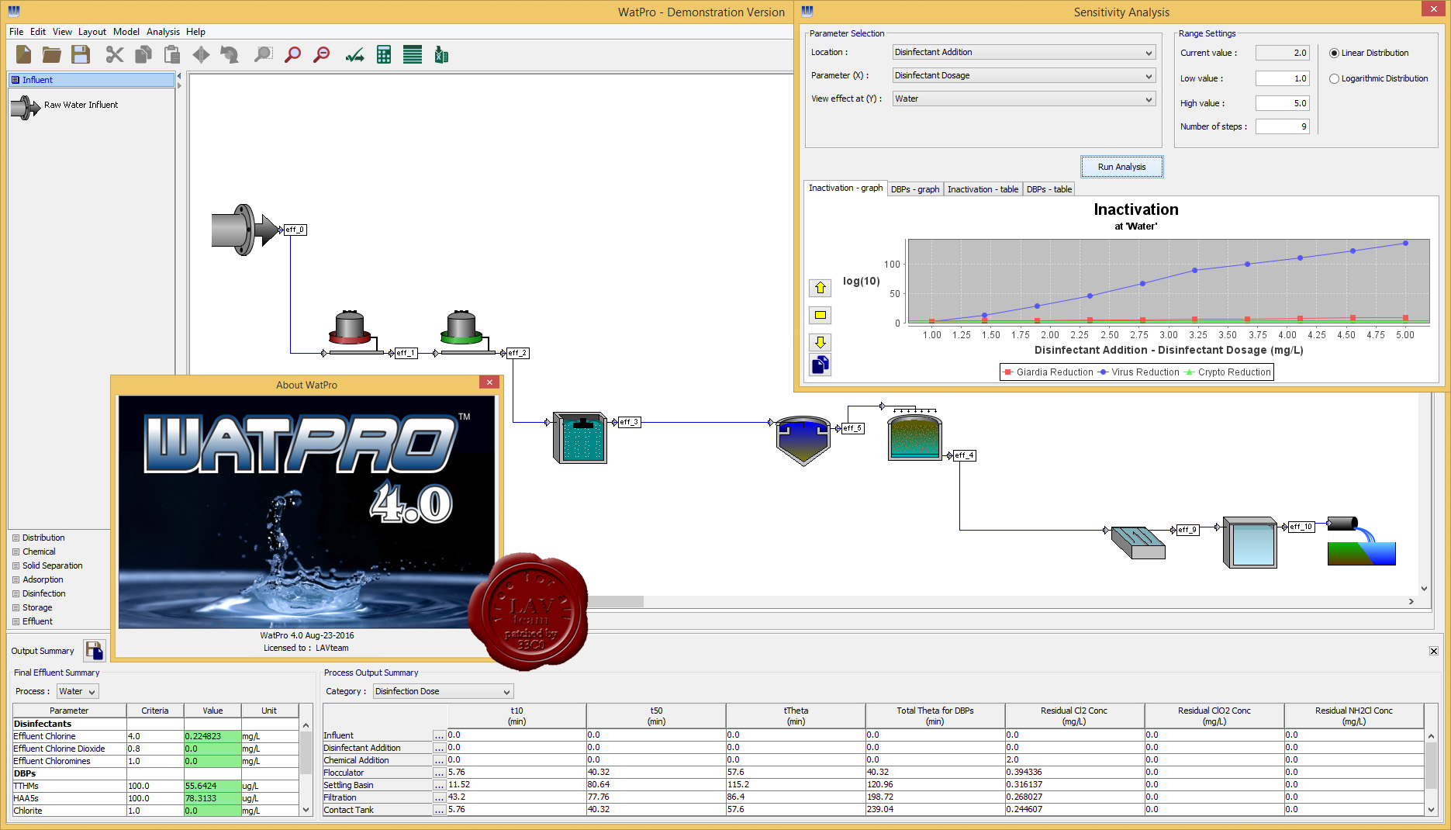Image resolution: width=1451 pixels, height=830 pixels.
Task: Select Linear Distribution radio button
Action: [x=1334, y=53]
